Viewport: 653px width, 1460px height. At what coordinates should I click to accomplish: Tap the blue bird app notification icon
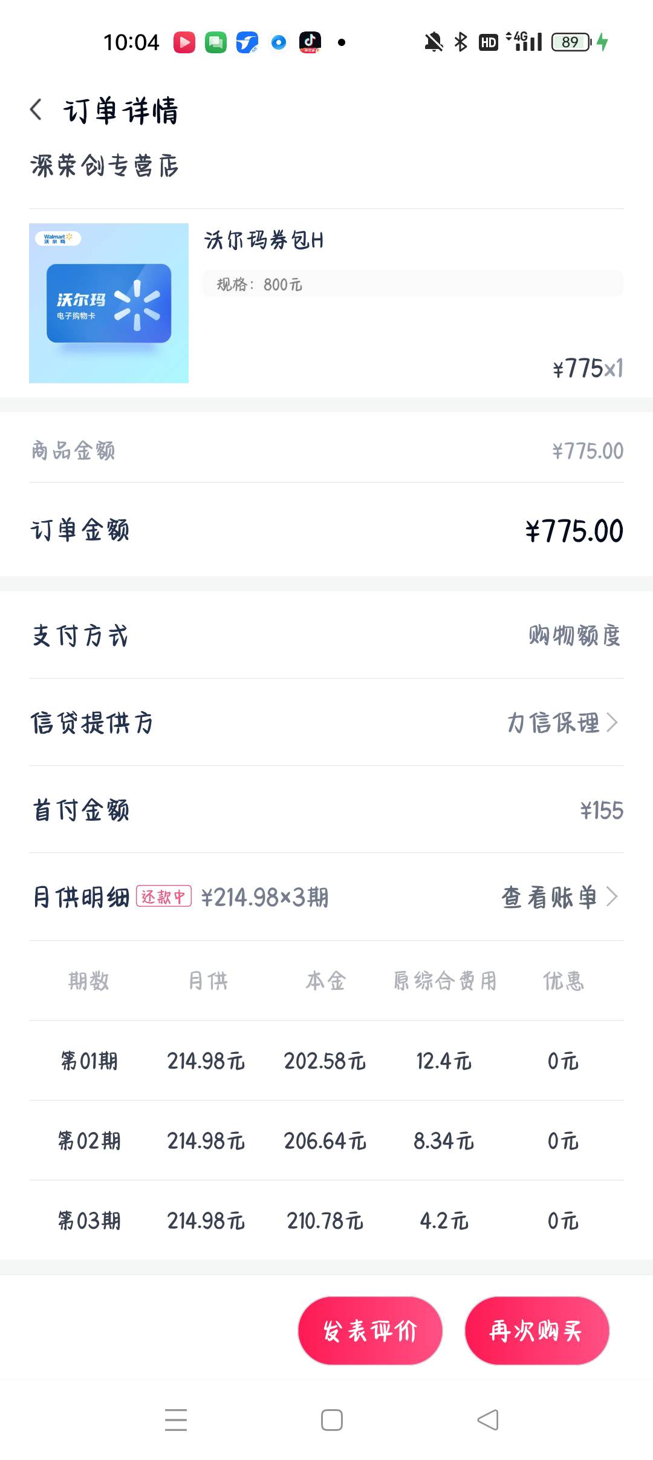click(x=247, y=42)
